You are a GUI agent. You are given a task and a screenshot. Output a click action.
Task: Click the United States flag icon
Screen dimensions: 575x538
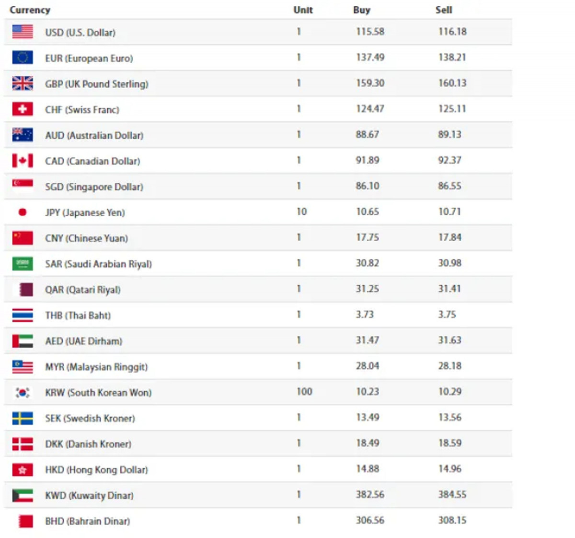tap(23, 32)
